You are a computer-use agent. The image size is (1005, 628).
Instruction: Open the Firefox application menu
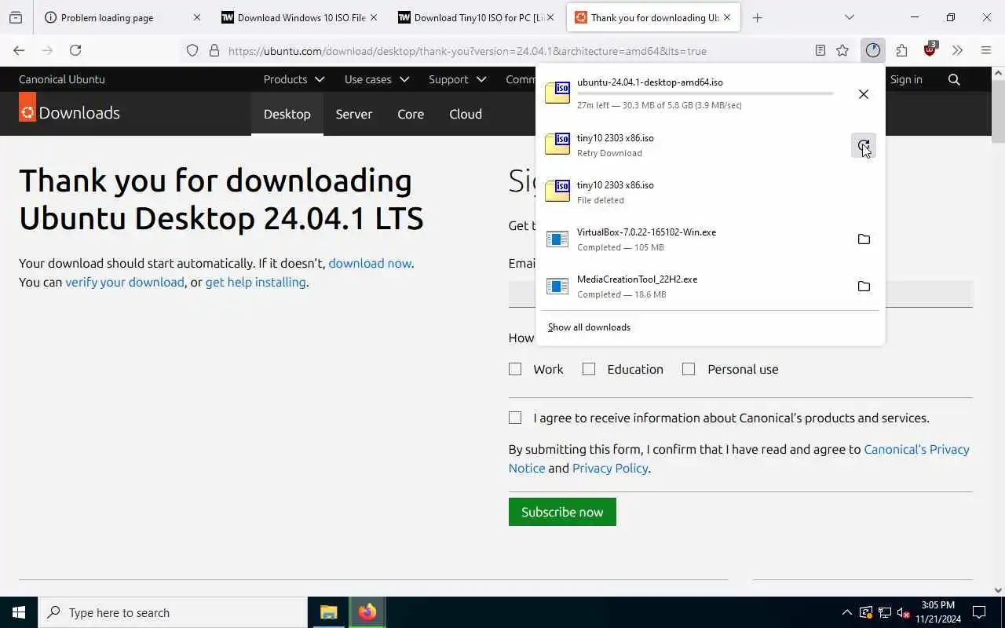click(x=986, y=50)
